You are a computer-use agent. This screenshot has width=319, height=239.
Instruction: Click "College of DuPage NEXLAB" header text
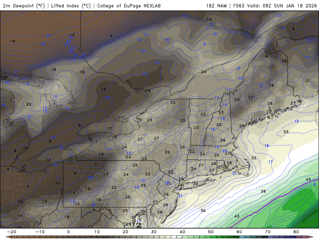pos(129,6)
